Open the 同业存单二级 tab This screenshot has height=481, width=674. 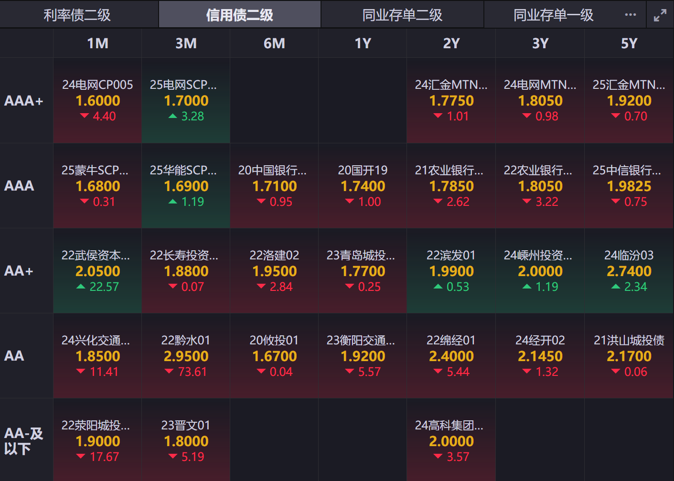coord(402,15)
